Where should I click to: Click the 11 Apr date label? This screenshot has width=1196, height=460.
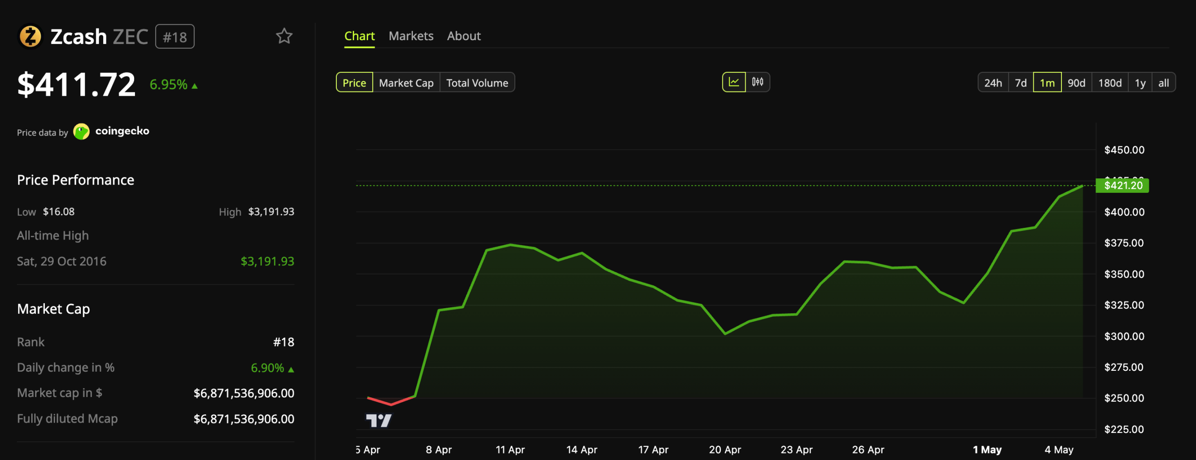(510, 450)
